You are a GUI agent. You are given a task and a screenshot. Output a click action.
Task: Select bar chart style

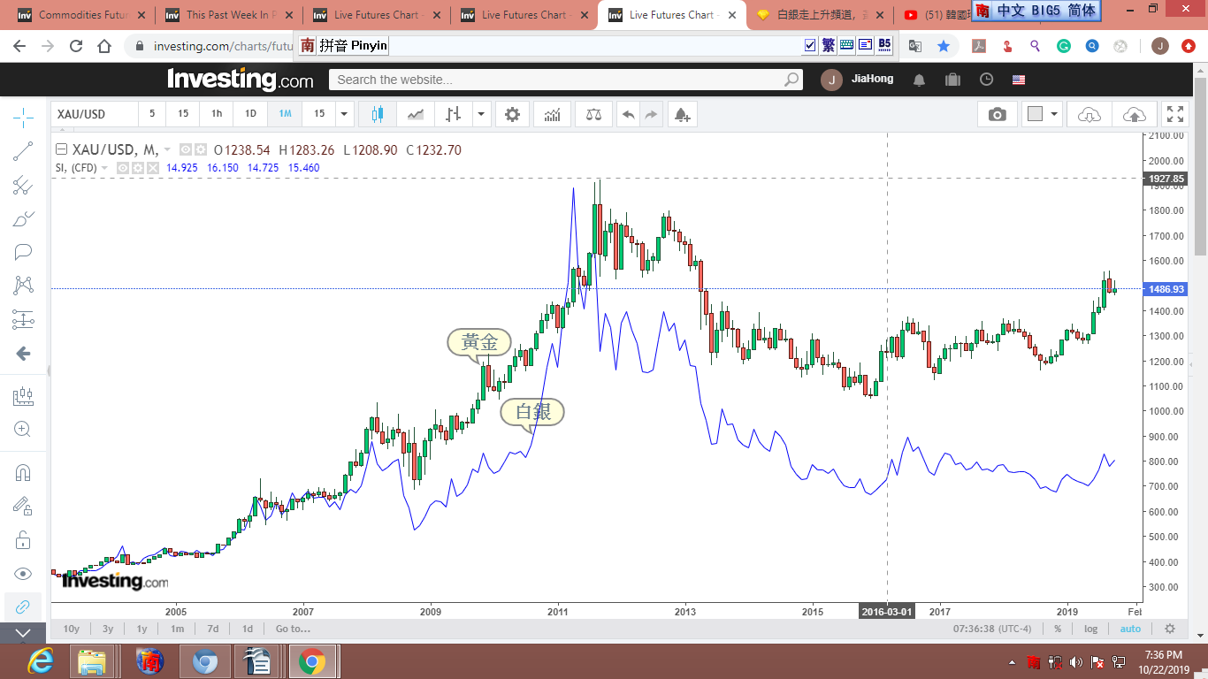tap(454, 114)
